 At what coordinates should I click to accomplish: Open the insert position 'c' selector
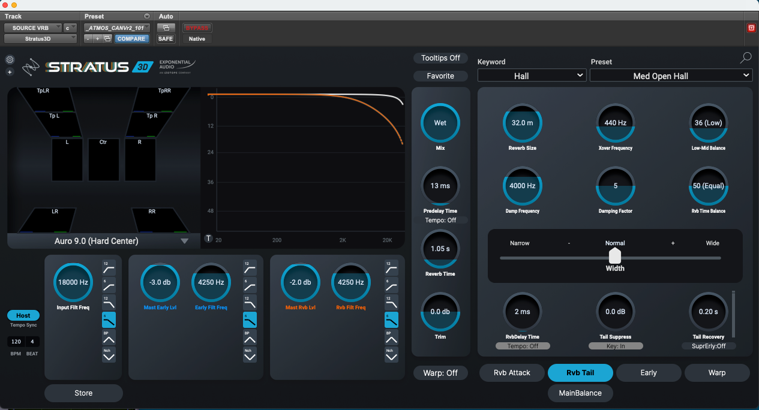tap(70, 28)
